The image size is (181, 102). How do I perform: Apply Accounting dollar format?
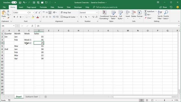81,17
